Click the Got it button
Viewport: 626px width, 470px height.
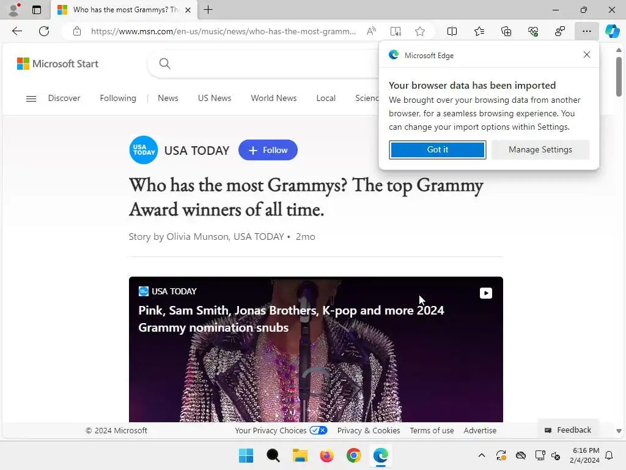click(x=438, y=150)
